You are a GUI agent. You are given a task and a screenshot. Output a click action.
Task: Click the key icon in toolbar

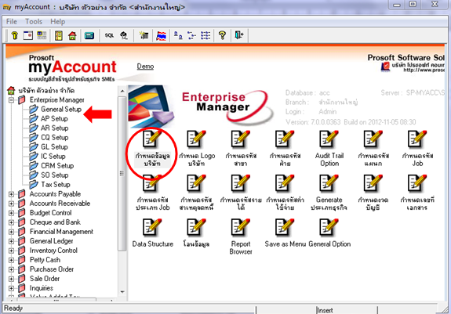tap(14, 35)
